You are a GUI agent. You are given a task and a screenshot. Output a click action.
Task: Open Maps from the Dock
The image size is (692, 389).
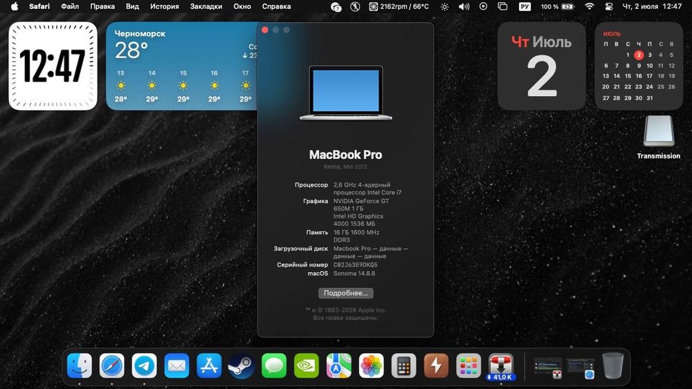pyautogui.click(x=339, y=366)
